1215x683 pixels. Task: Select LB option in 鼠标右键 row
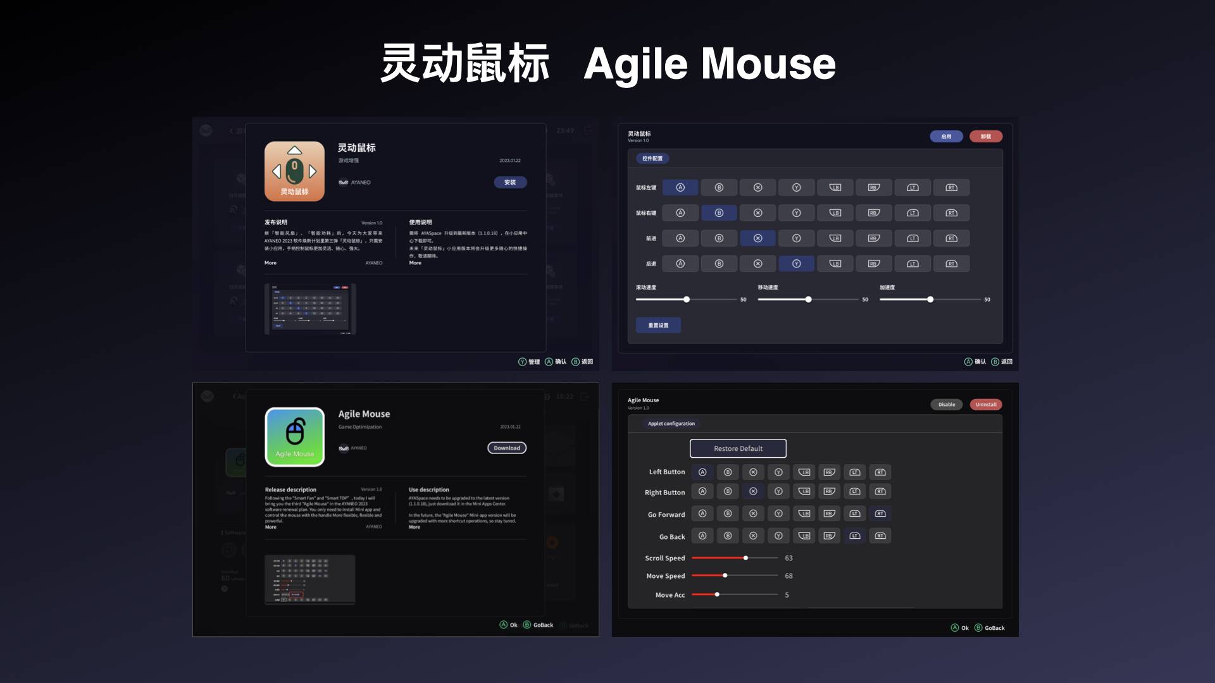tap(835, 212)
